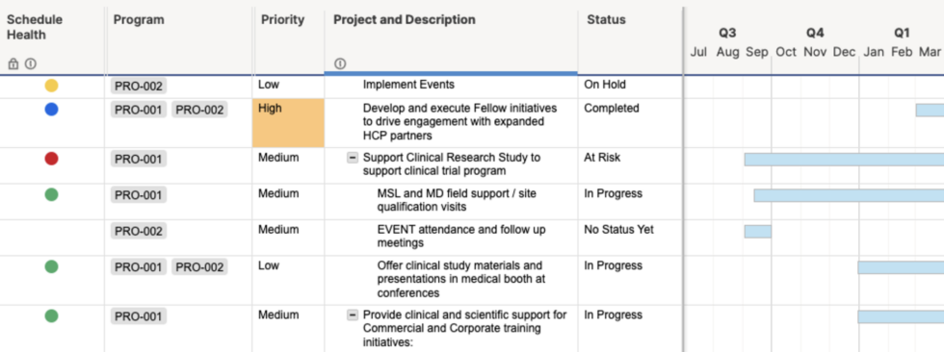The height and width of the screenshot is (352, 944).
Task: Select Status column header
Action: 606,20
